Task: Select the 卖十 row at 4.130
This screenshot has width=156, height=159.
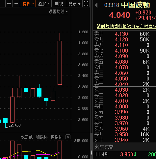Action: point(124,34)
